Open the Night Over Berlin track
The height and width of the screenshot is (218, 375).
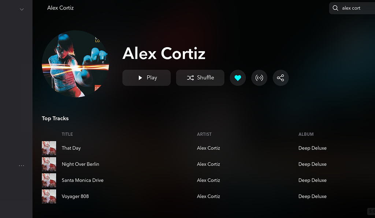pos(80,164)
